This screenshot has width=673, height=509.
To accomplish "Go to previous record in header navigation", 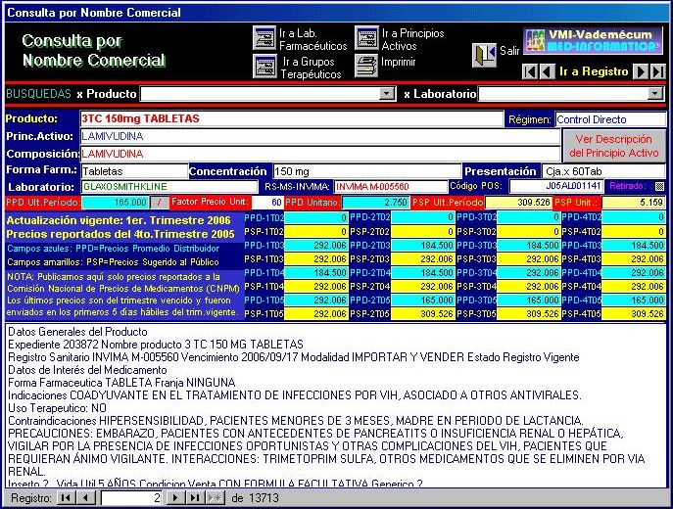I will [547, 71].
